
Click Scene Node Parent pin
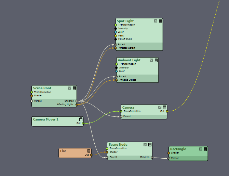(107, 158)
